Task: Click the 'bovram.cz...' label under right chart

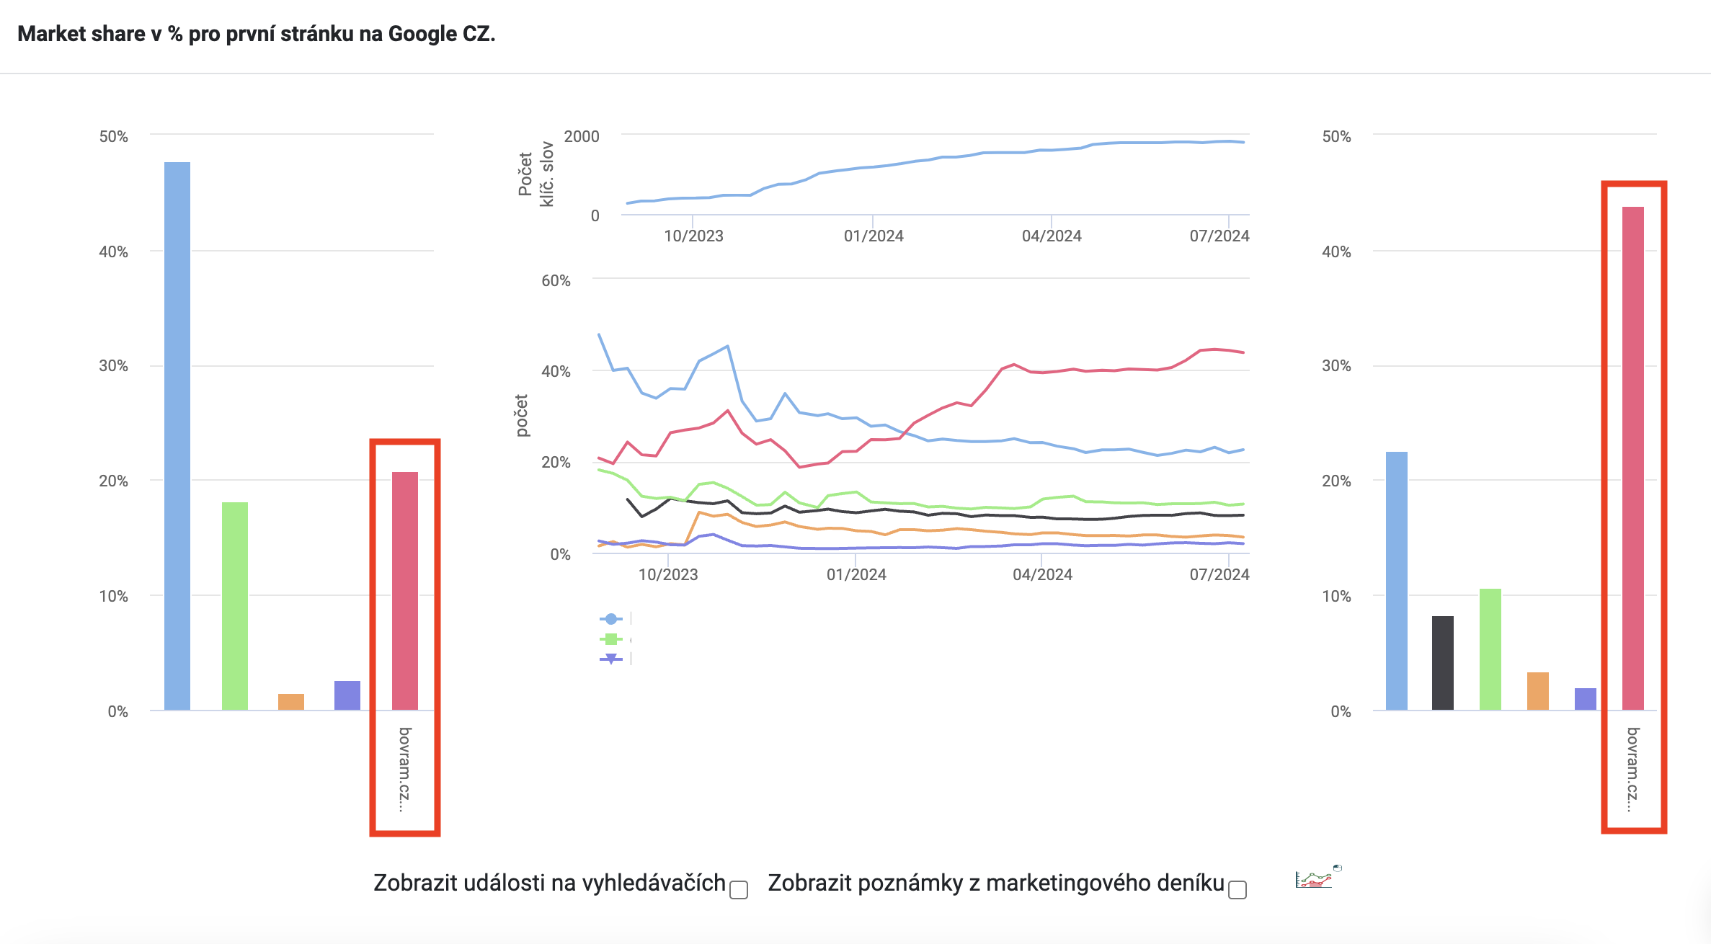Action: [x=1633, y=770]
